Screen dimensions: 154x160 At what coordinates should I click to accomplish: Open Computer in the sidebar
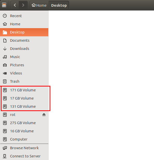pyautogui.click(x=24, y=139)
